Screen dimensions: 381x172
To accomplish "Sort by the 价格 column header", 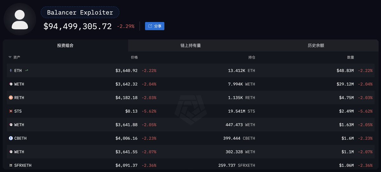I will click(x=134, y=57).
